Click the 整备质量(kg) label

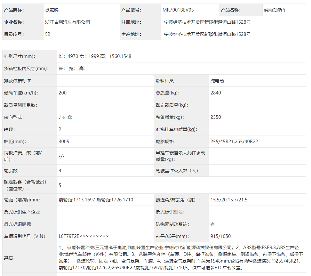pyautogui.click(x=170, y=117)
